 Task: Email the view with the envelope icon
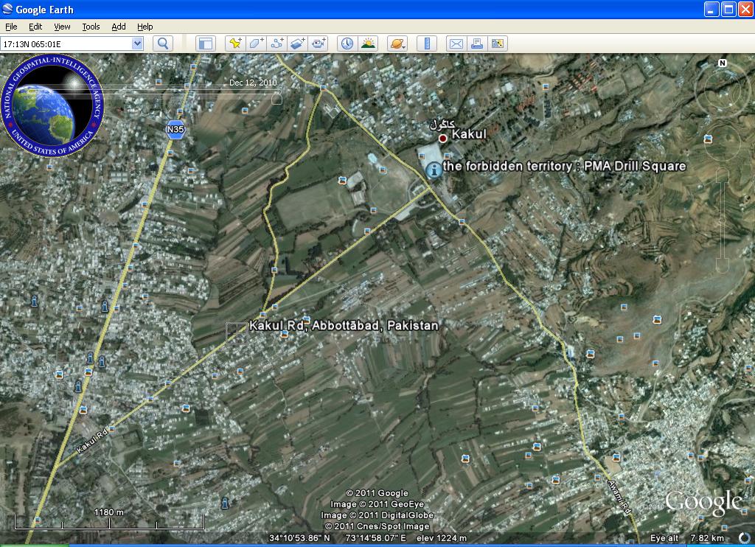pyautogui.click(x=456, y=43)
